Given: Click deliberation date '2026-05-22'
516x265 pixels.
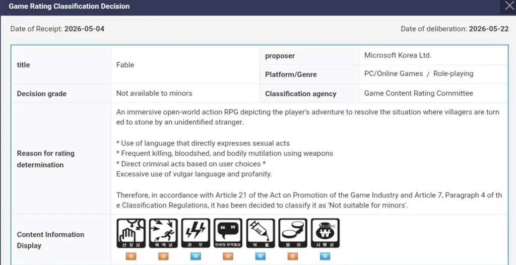Looking at the screenshot, I should click(x=489, y=29).
